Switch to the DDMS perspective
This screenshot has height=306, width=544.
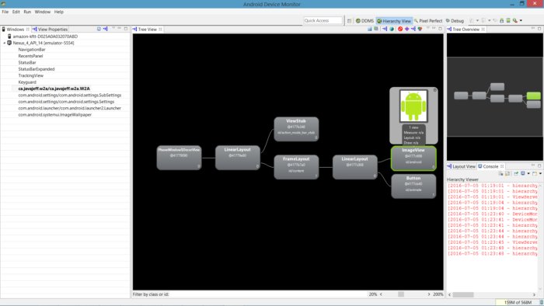[364, 21]
